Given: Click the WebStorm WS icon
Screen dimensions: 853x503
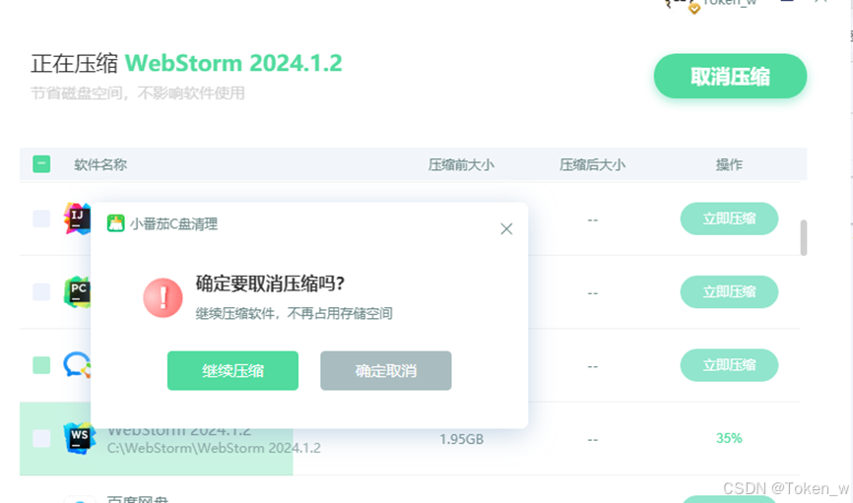Looking at the screenshot, I should pyautogui.click(x=80, y=438).
